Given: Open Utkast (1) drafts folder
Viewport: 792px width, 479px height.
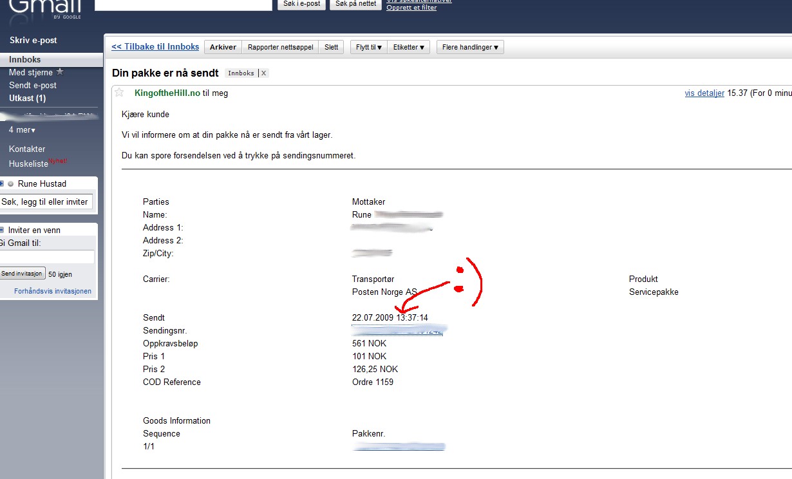Looking at the screenshot, I should [27, 98].
